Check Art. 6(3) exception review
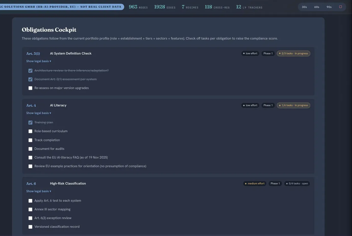 [x=30, y=218]
